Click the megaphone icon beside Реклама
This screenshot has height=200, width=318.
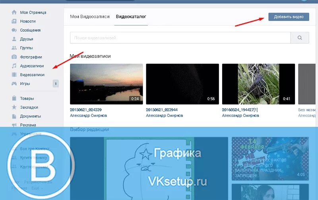(14, 125)
